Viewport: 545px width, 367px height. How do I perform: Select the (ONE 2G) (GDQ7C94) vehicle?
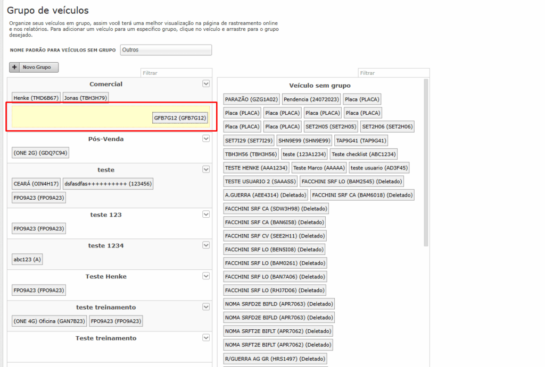40,153
